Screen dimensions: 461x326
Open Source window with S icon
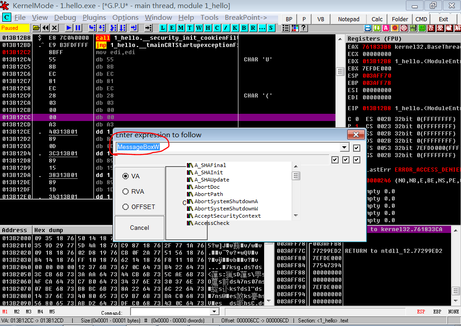[271, 28]
